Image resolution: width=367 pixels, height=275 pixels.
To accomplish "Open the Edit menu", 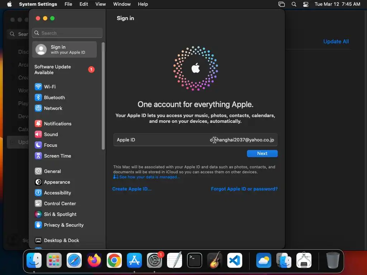I will [x=84, y=4].
